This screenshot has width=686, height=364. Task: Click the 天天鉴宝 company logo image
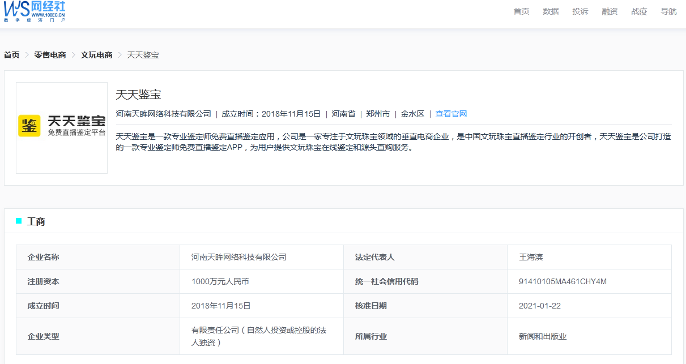click(62, 128)
